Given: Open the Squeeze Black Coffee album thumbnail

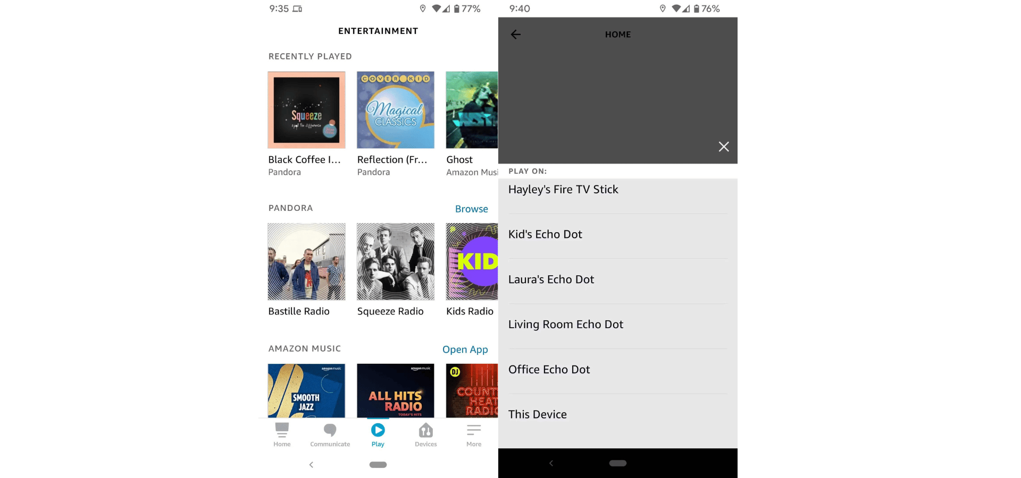Looking at the screenshot, I should tap(306, 110).
